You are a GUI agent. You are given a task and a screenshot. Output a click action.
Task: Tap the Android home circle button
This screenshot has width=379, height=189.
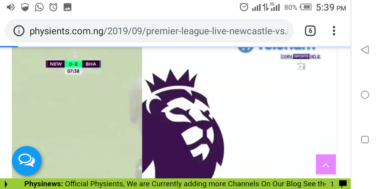[365, 95]
